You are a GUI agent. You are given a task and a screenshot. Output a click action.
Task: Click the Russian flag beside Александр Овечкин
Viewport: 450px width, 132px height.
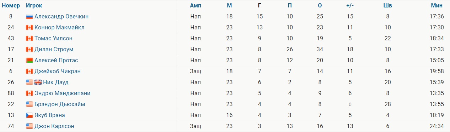[30, 16]
